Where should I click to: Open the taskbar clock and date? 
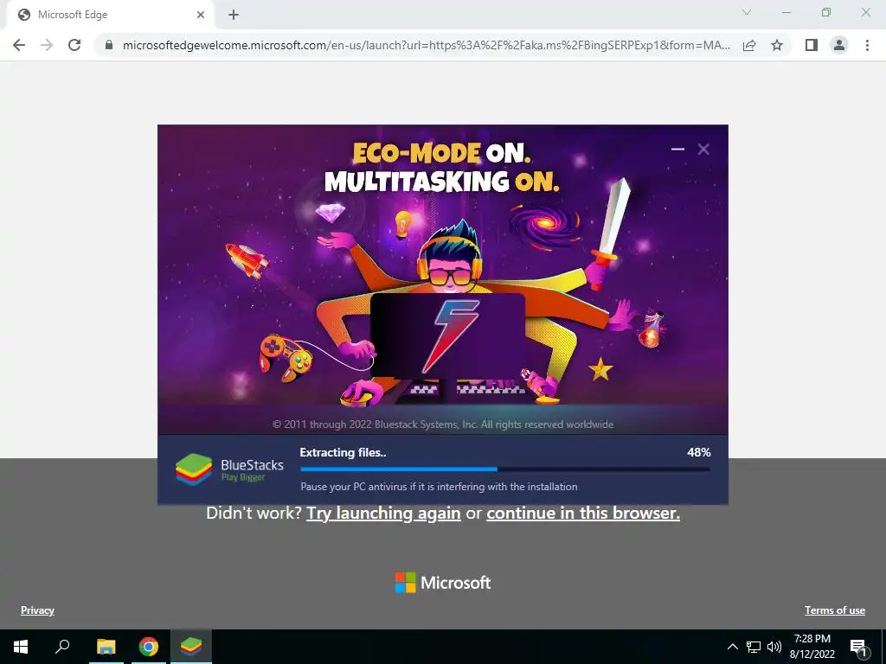pos(812,647)
